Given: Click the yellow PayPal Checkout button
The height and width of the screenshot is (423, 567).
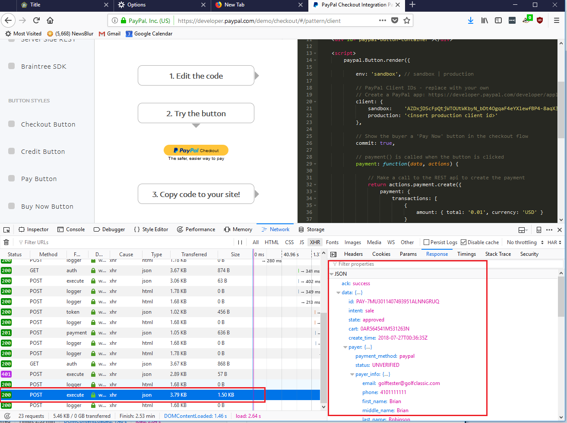Looking at the screenshot, I should (196, 150).
